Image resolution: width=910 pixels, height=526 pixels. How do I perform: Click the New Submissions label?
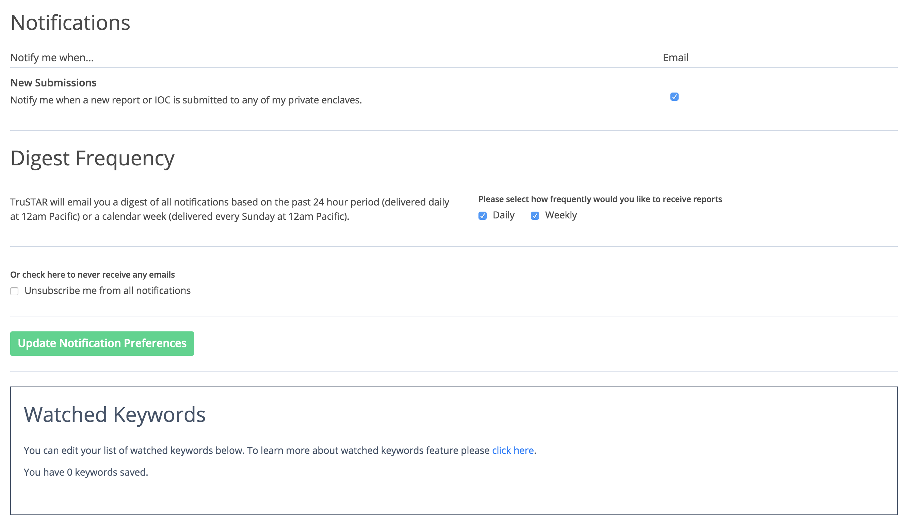53,83
